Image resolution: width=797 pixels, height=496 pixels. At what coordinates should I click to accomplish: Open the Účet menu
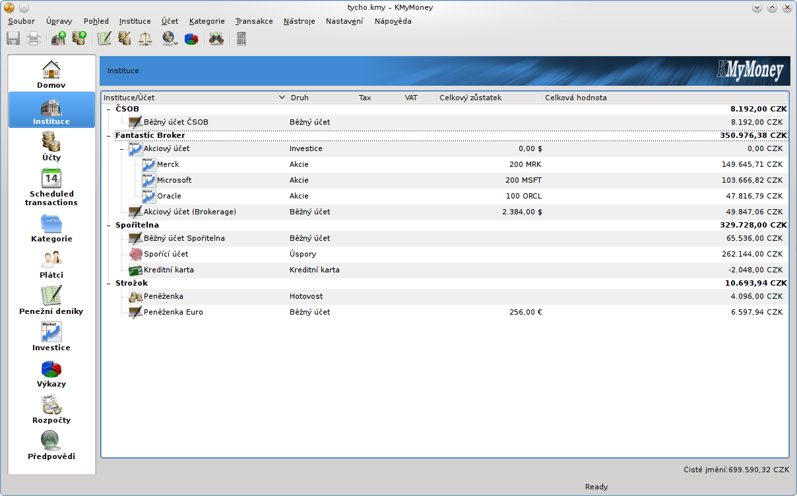point(170,21)
